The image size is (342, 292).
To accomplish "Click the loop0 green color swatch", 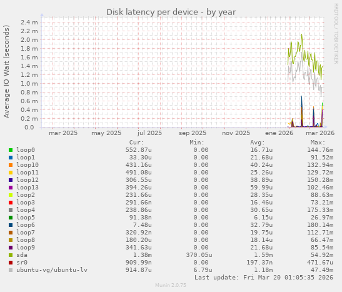I will (11, 150).
